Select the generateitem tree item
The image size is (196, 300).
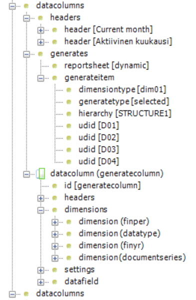click(89, 77)
